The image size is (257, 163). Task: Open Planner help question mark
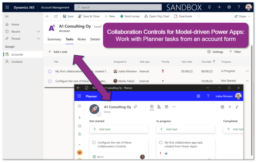[x=208, y=96]
